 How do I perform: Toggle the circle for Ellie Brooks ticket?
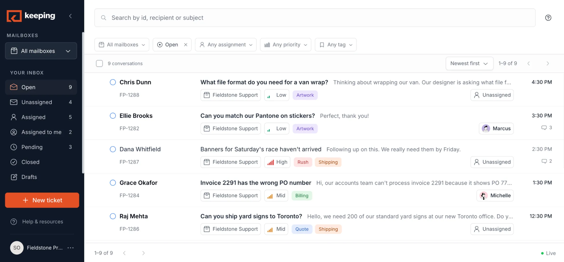tap(113, 116)
